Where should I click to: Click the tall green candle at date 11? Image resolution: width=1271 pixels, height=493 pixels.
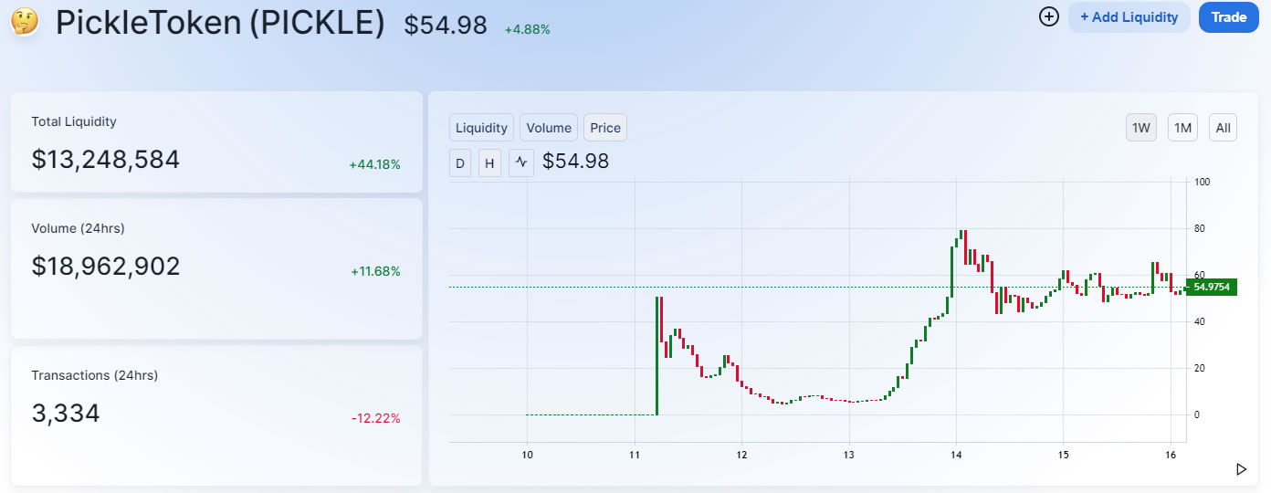657,355
